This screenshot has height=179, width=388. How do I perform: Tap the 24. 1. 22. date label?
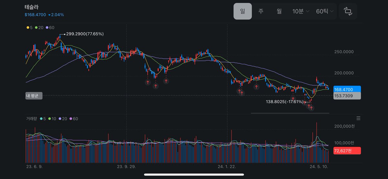[x=227, y=167]
